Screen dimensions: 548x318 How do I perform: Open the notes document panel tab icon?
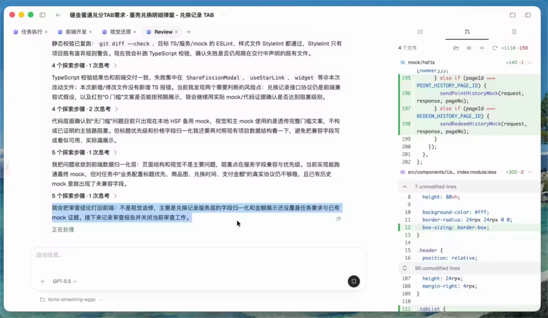coord(514,32)
